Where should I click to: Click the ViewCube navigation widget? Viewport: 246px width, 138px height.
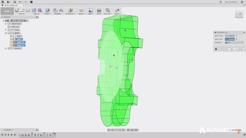239,14
